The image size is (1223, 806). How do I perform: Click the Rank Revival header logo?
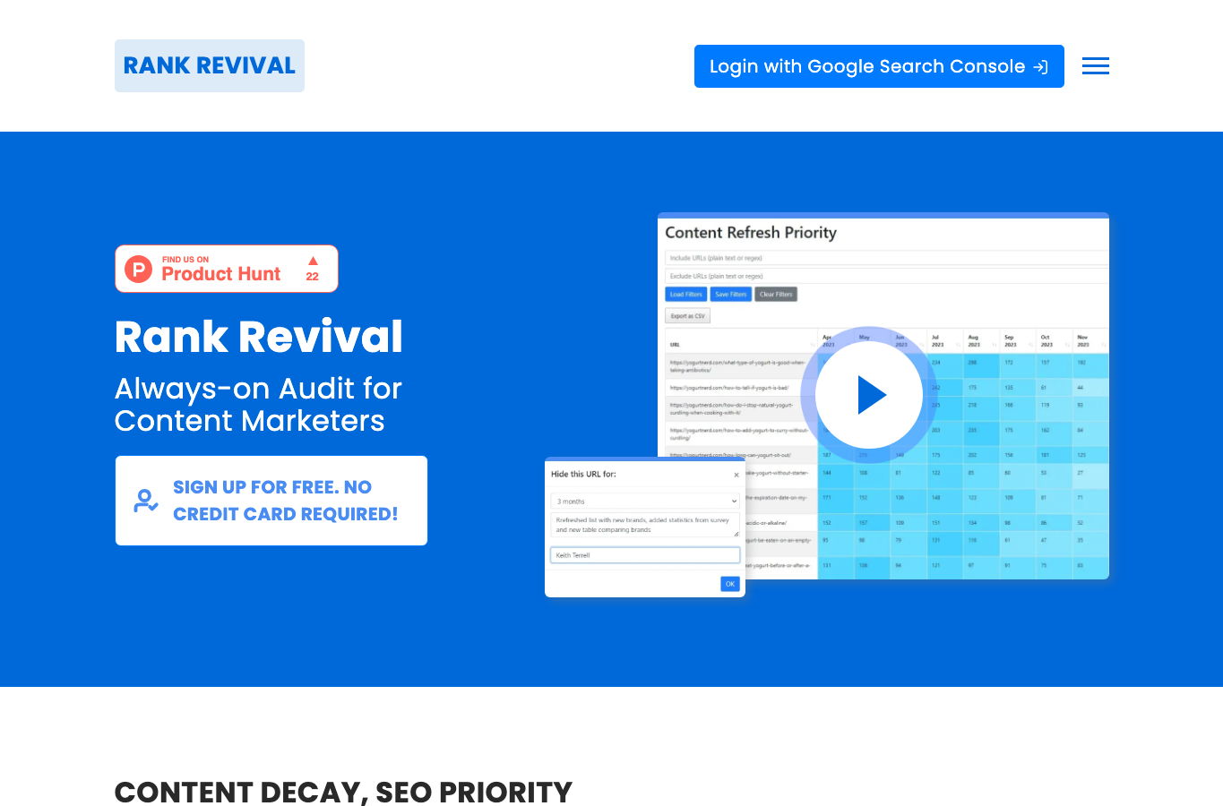coord(210,65)
